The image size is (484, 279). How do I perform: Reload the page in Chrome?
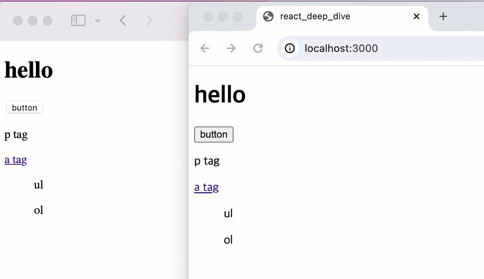point(258,48)
